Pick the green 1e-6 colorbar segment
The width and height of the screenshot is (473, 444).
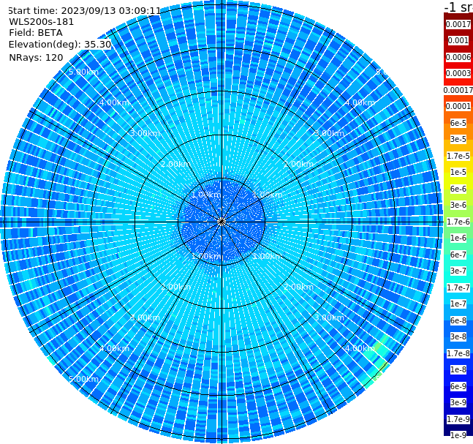(x=458, y=238)
